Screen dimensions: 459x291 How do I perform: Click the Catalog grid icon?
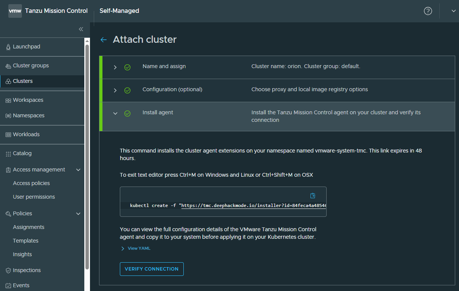[x=8, y=154]
